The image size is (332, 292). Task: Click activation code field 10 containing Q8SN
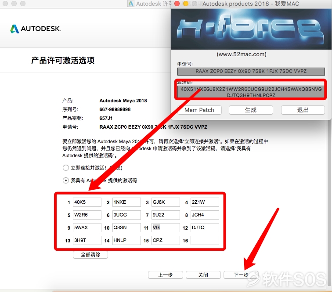pos(126,227)
